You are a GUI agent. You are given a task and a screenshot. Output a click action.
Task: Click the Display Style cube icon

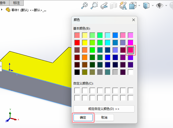146,6
